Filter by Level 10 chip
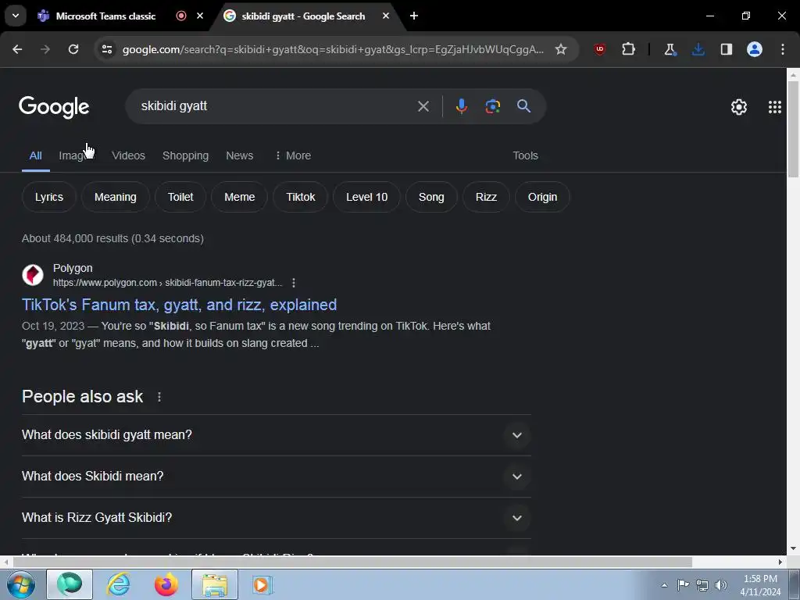Viewport: 800px width, 600px height. [367, 197]
